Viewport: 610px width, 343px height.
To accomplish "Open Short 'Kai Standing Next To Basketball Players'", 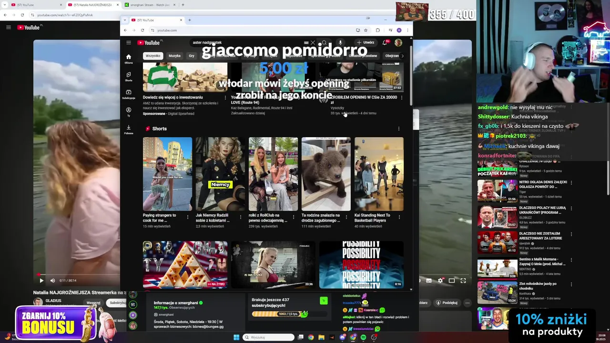I will point(379,174).
